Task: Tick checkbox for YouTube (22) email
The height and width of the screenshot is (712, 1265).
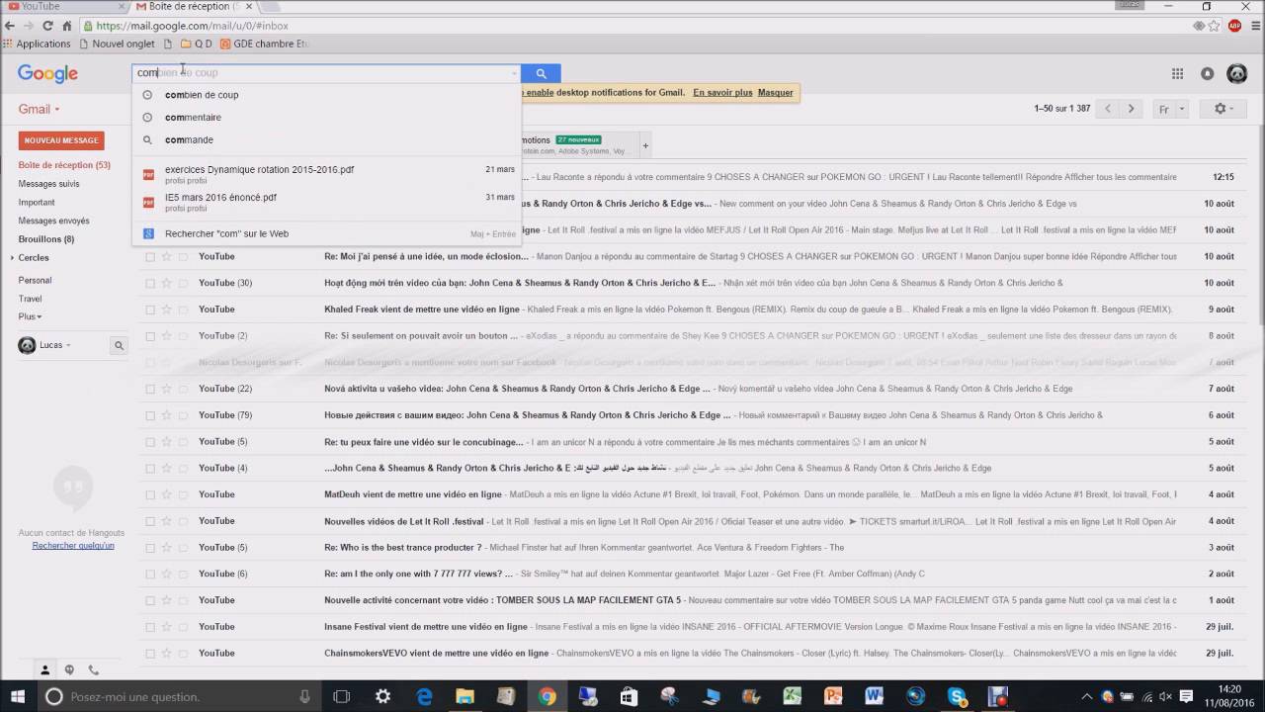Action: pos(150,389)
